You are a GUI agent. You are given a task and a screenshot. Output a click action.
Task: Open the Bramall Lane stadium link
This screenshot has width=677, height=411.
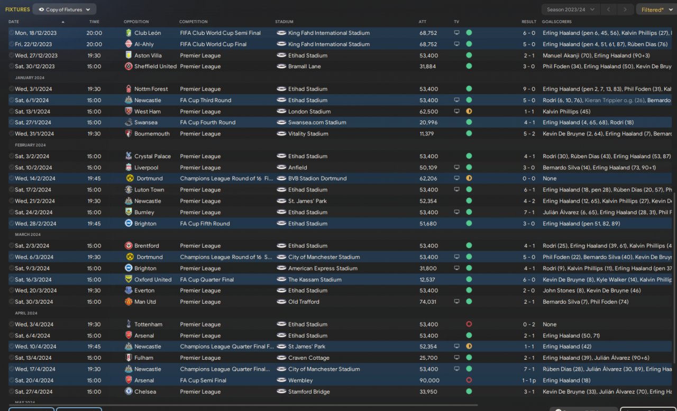tap(305, 67)
